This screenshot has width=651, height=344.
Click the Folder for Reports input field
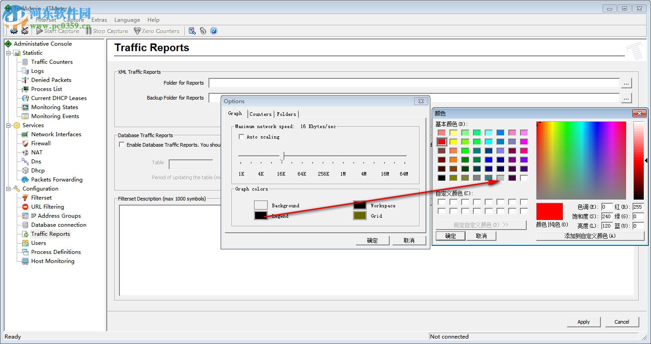tap(414, 83)
